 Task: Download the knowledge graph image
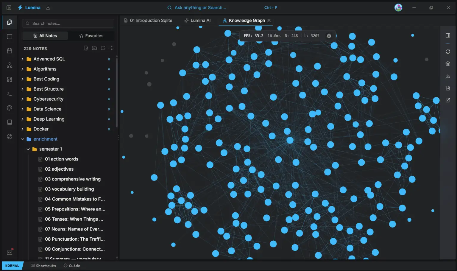click(x=448, y=76)
